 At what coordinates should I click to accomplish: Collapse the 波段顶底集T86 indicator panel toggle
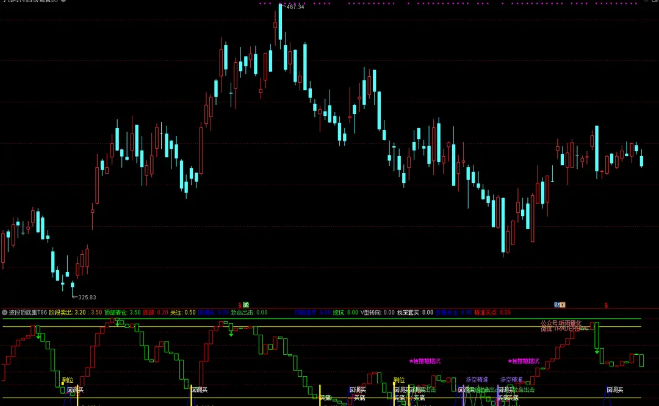click(x=5, y=312)
